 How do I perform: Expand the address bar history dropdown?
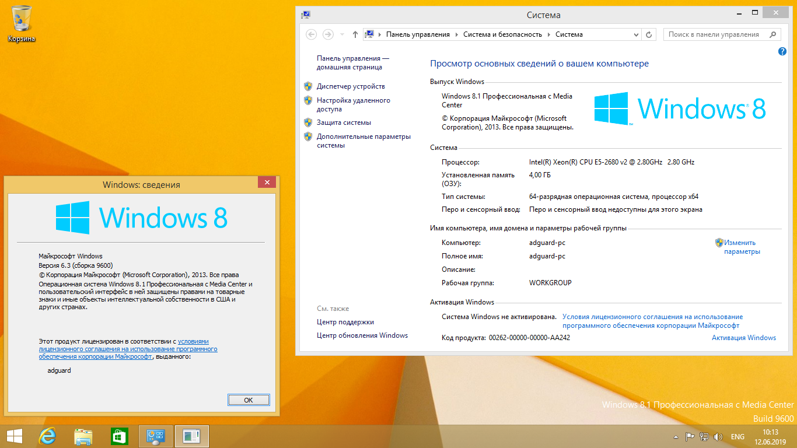pos(637,34)
